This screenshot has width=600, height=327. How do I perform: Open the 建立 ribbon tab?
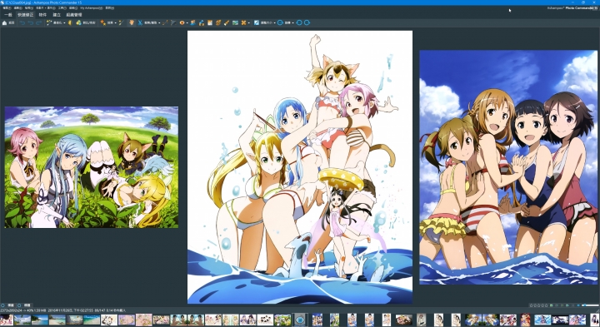[57, 15]
